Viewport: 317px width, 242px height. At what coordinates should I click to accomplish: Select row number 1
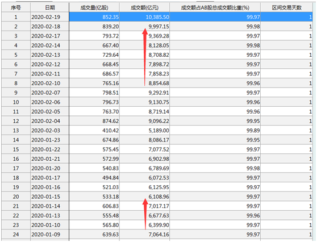point(16,17)
